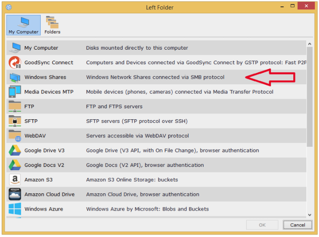Switch to the My Computer tab
The width and height of the screenshot is (319, 237).
[24, 26]
